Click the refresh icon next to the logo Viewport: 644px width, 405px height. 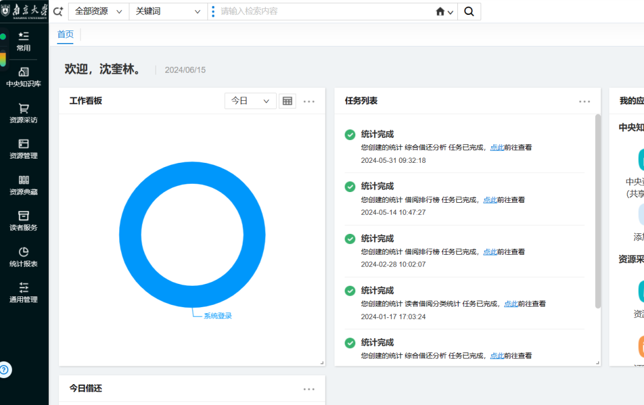coord(57,11)
